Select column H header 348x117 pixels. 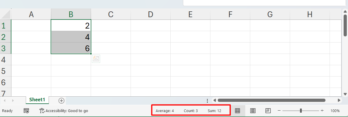[310, 14]
